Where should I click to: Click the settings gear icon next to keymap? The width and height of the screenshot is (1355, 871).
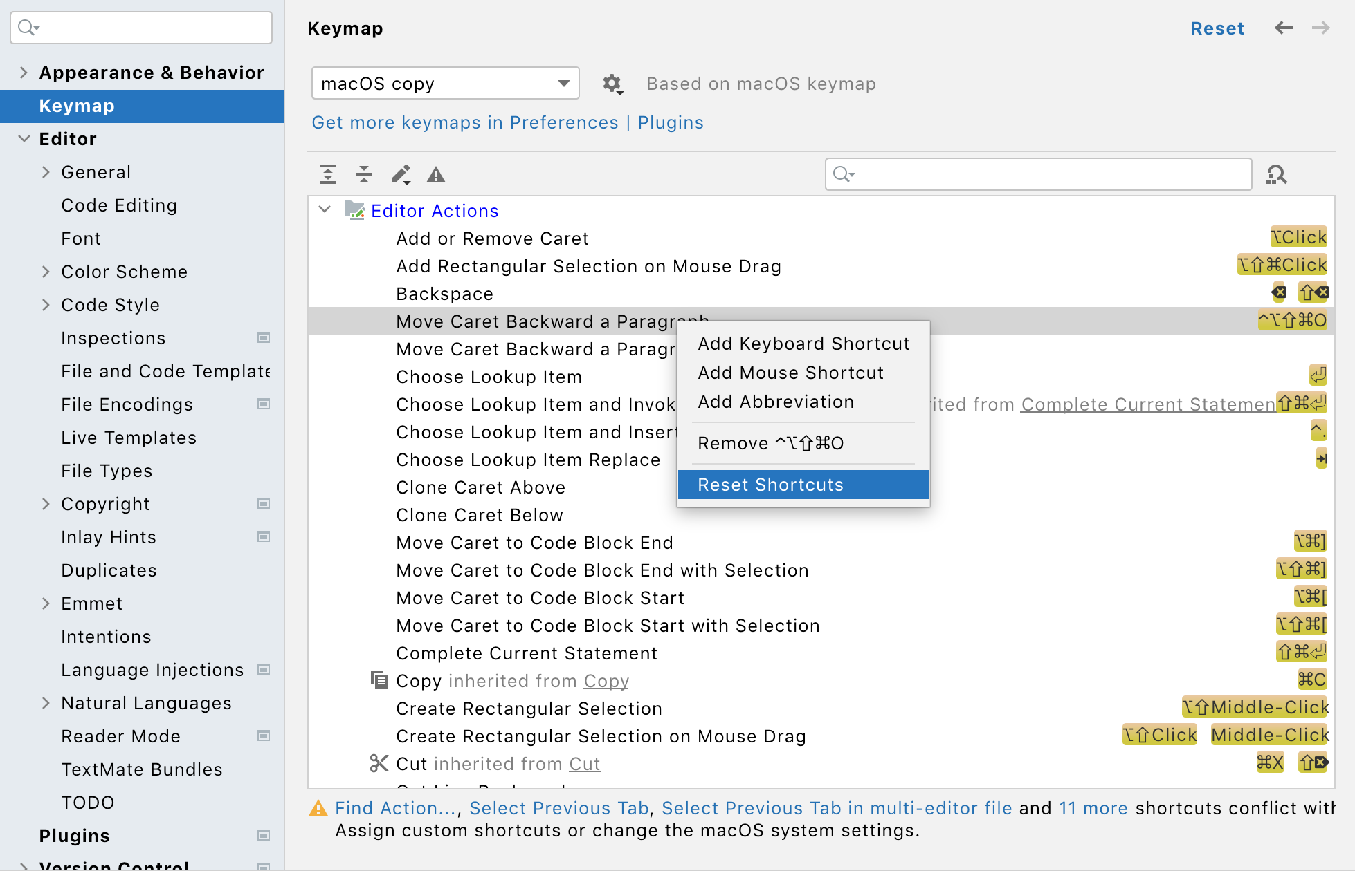[612, 83]
